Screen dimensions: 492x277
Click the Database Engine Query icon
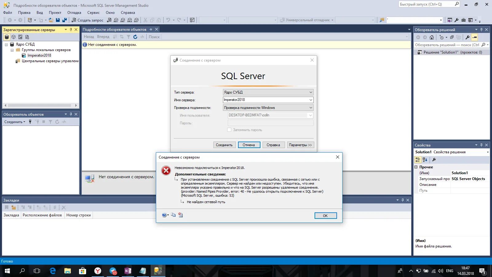coord(109,20)
